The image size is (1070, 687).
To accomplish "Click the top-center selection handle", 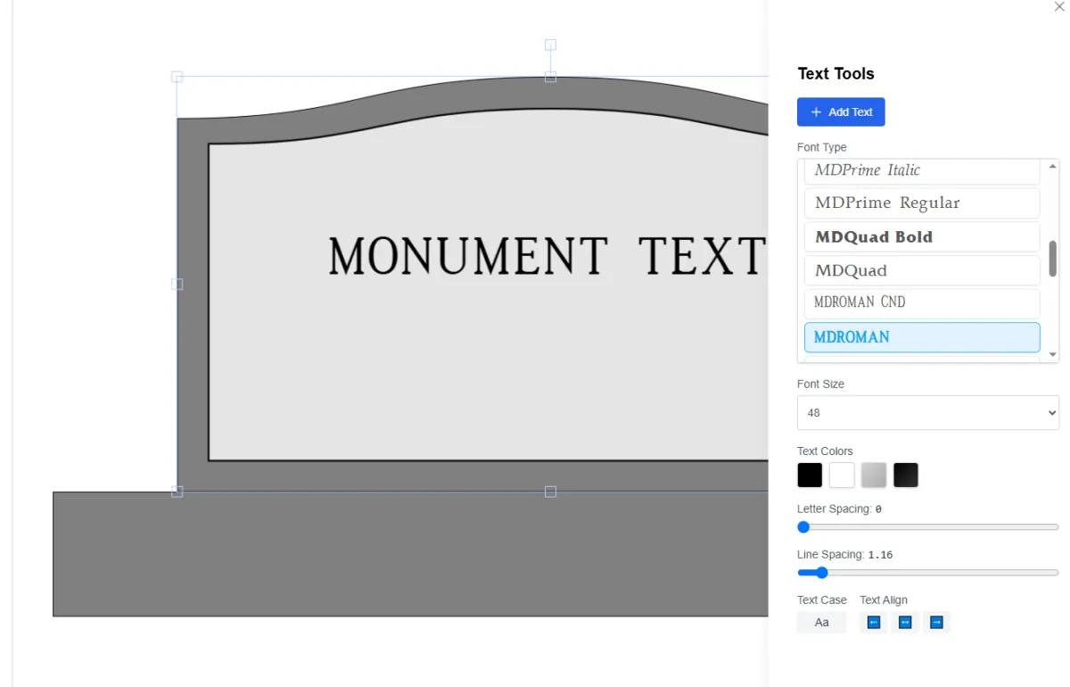I will pyautogui.click(x=550, y=77).
